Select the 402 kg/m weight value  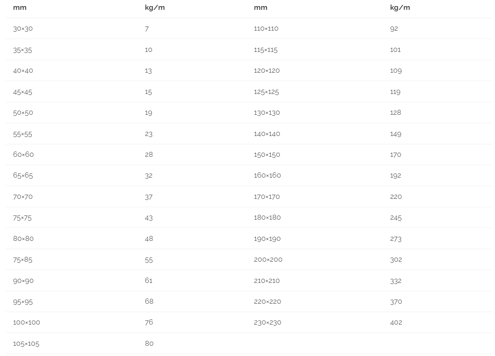396,323
